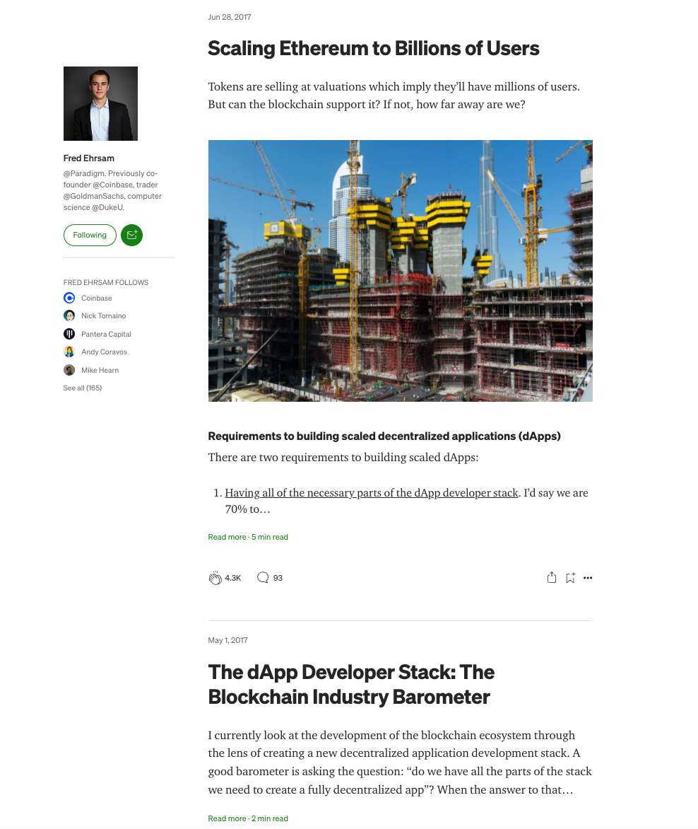Click Nick Tomaino's avatar
The height and width of the screenshot is (829, 698).
tap(69, 315)
